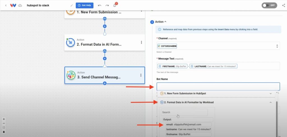Add branch path icon below step 1

pos(105,19)
